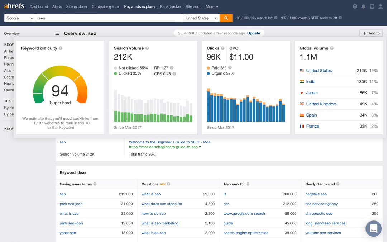Open negetive seo keyword
The height and width of the screenshot is (242, 387).
[316, 194]
